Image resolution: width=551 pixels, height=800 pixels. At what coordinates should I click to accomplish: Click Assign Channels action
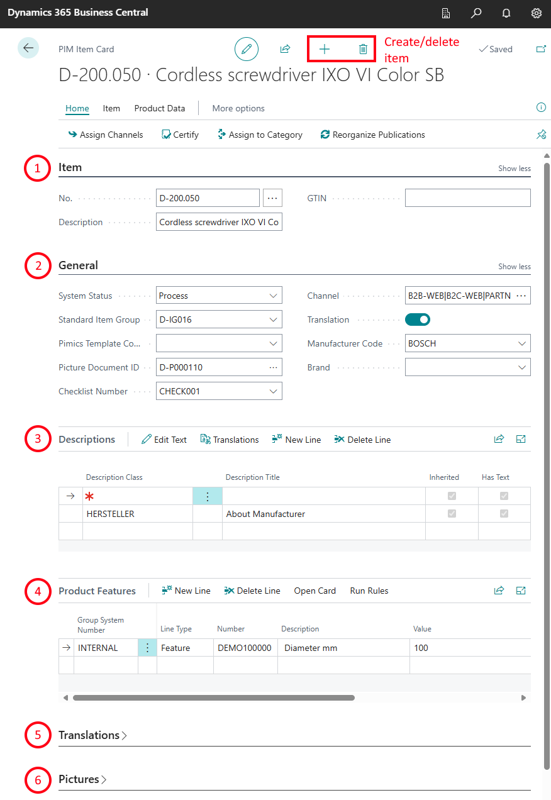click(105, 135)
